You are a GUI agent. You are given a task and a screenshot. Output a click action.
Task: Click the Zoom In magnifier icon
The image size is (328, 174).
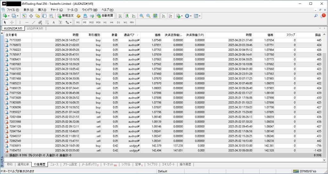(141, 16)
